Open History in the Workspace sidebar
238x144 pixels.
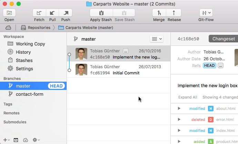23,52
